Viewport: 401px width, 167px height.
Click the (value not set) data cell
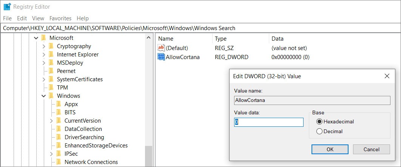tap(289, 48)
